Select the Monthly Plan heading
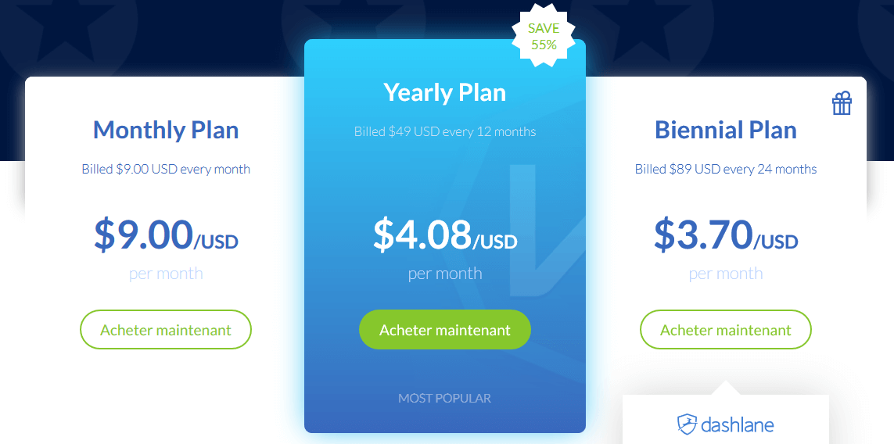The height and width of the screenshot is (444, 894). tap(165, 130)
